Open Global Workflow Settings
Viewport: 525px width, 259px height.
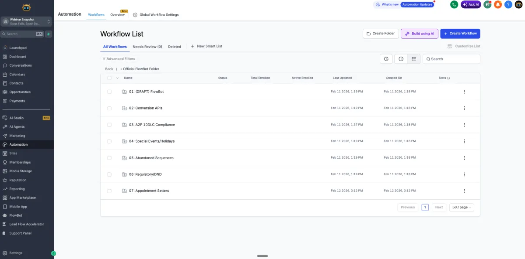coord(156,15)
